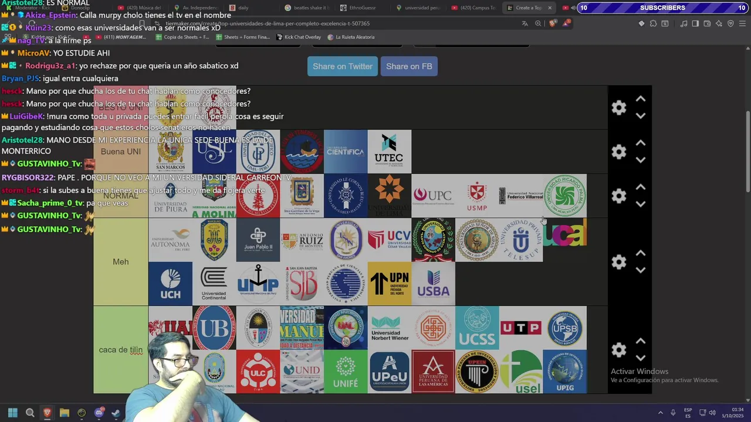Select the UPIG logo
This screenshot has height=422, width=751.
pos(565,372)
